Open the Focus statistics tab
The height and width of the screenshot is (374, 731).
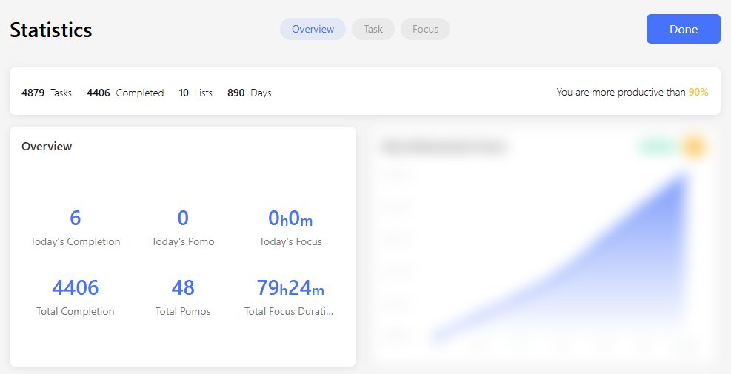[x=425, y=29]
